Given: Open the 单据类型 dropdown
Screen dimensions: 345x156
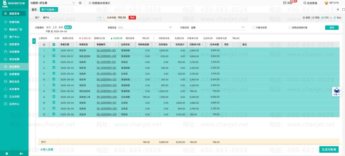Looking at the screenshot, I should [145, 27].
